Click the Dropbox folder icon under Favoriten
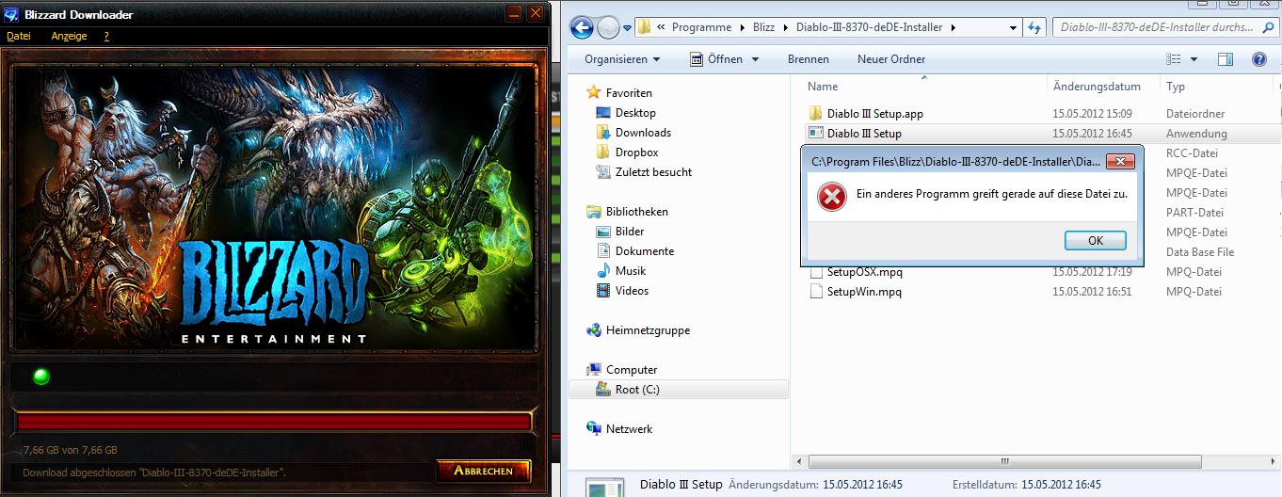 coord(603,152)
